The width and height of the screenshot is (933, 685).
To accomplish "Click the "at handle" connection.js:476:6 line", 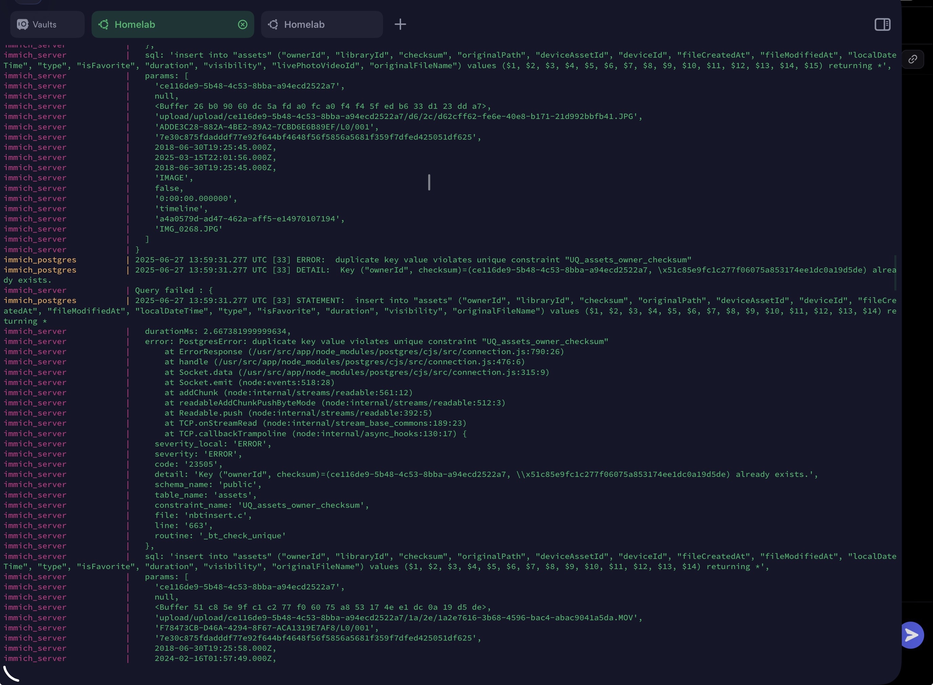I will click(345, 362).
